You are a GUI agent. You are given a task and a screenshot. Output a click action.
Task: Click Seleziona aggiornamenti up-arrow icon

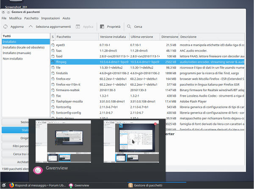(30, 27)
